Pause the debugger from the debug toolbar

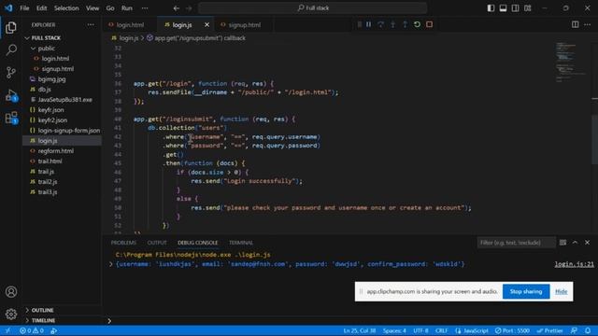pos(368,24)
